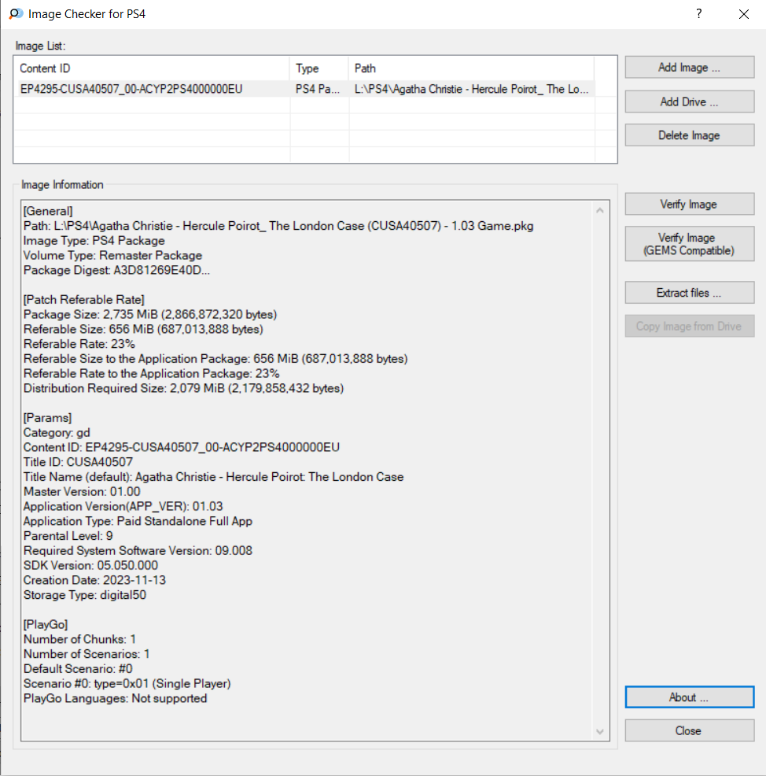
Task: Click the Verify Image button
Action: [x=690, y=204]
